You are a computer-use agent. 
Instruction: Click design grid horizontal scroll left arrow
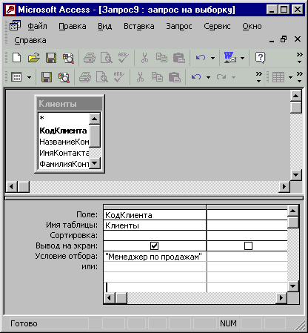pyautogui.click(x=109, y=298)
